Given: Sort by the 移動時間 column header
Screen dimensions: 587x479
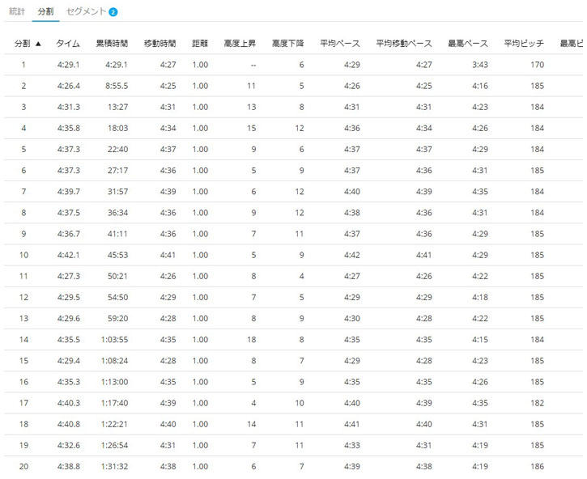Looking at the screenshot, I should tap(160, 44).
